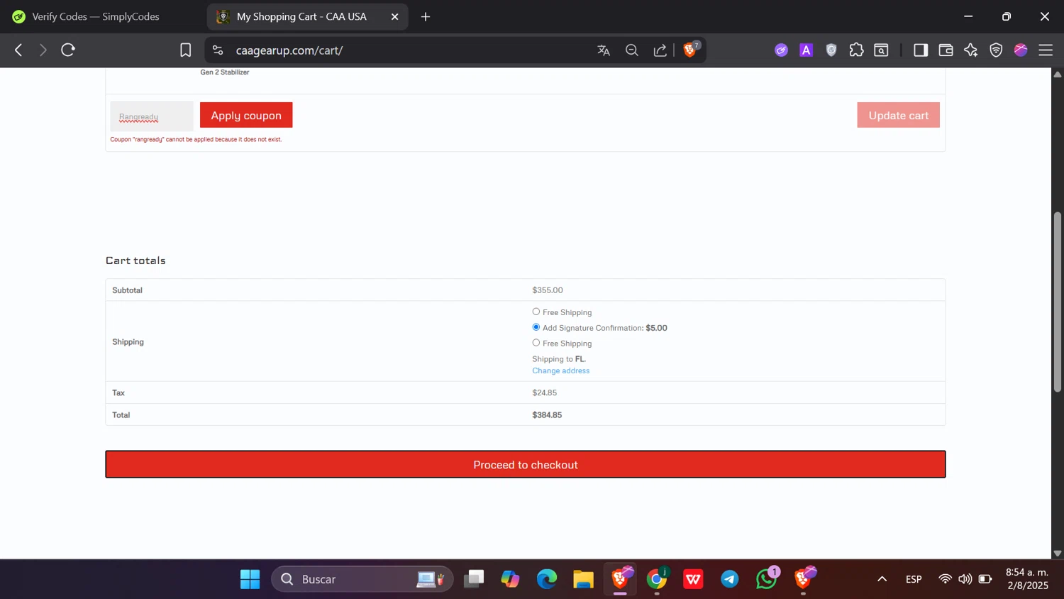The height and width of the screenshot is (599, 1064).
Task: Click the volume speaker tray icon
Action: pyautogui.click(x=965, y=579)
